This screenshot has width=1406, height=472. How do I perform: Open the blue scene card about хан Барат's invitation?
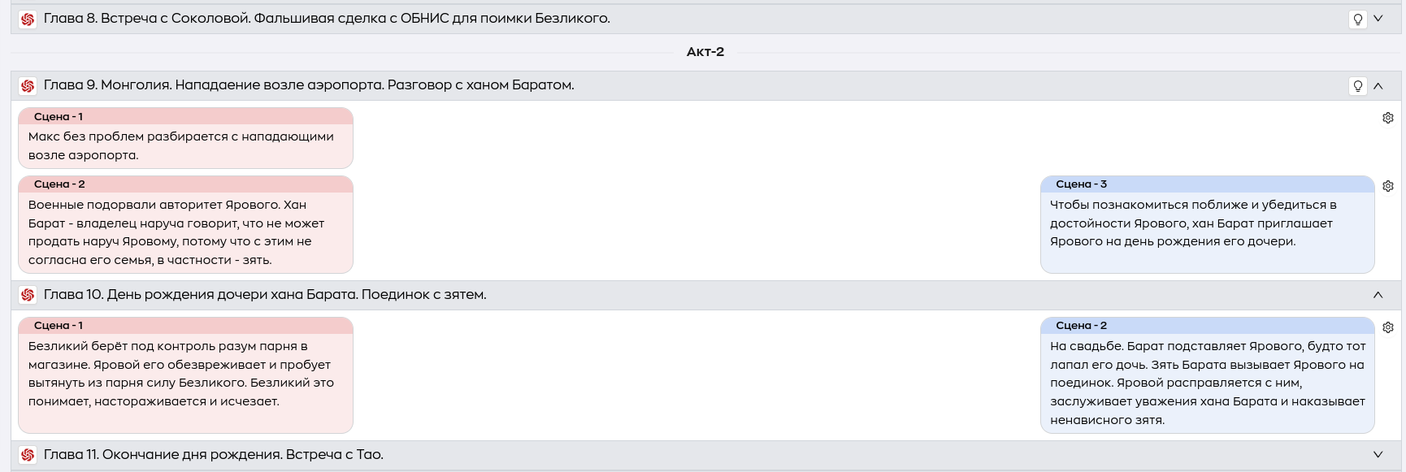click(1207, 224)
